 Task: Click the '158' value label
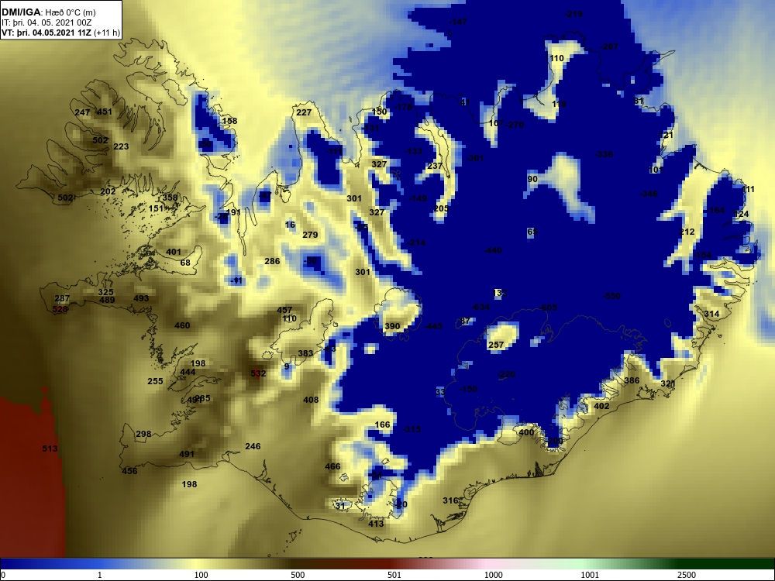(229, 121)
